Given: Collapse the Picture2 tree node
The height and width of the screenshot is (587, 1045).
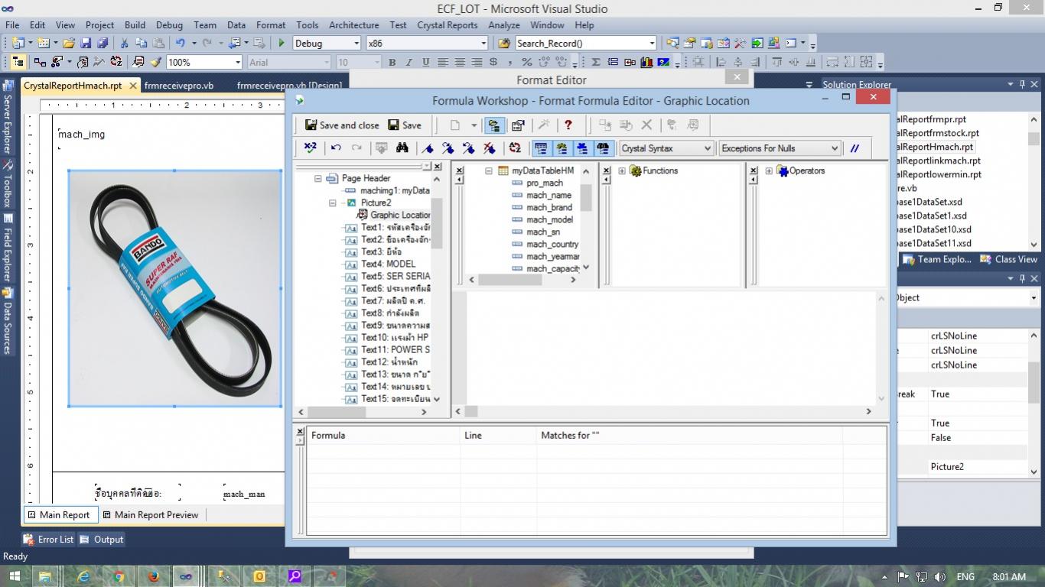Looking at the screenshot, I should 333,203.
